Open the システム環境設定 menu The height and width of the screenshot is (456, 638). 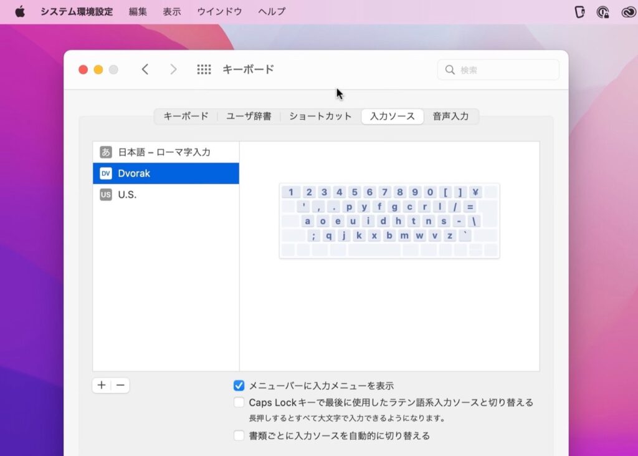coord(77,12)
